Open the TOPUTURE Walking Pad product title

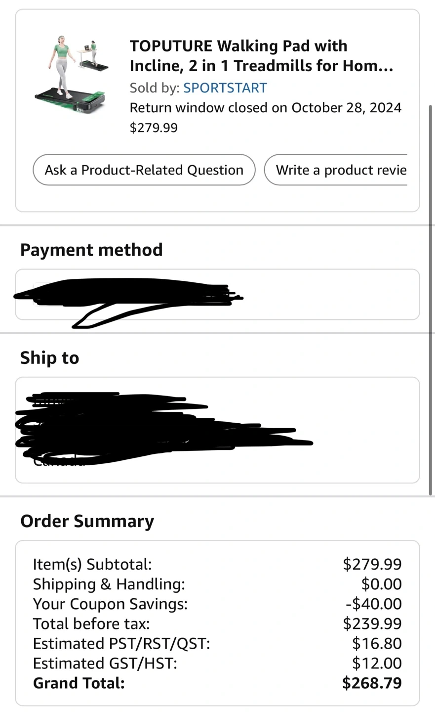(x=261, y=55)
